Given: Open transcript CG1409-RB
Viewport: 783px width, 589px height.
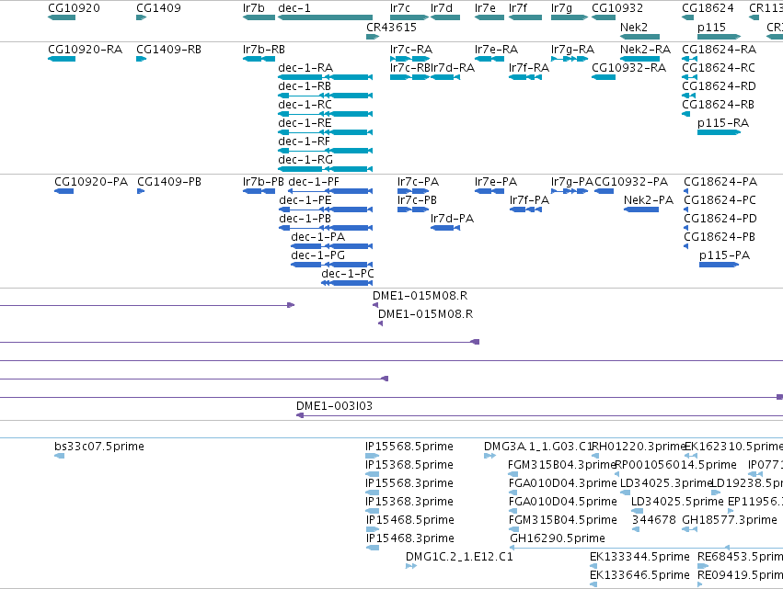Looking at the screenshot, I should pos(141,59).
